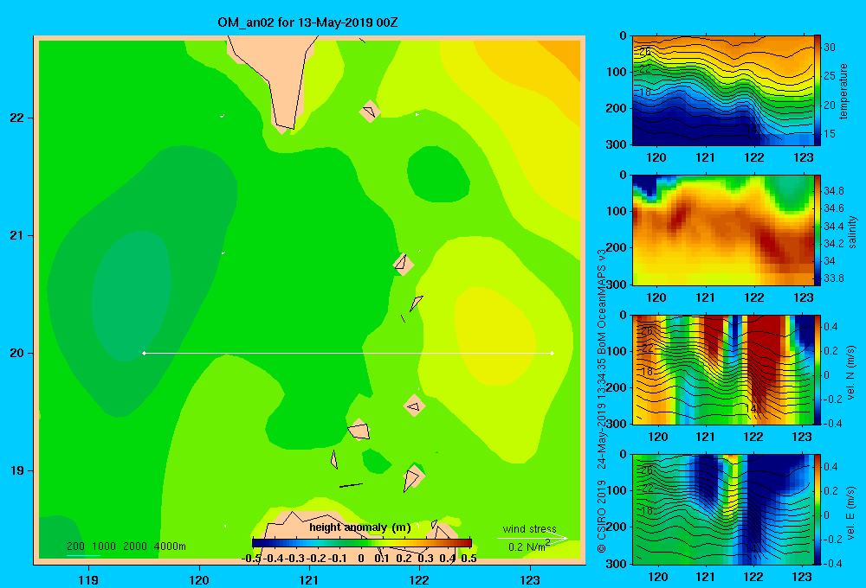Click the "30" tick on temperature color bar
Viewport: 866px width, 588px height.
[x=830, y=48]
